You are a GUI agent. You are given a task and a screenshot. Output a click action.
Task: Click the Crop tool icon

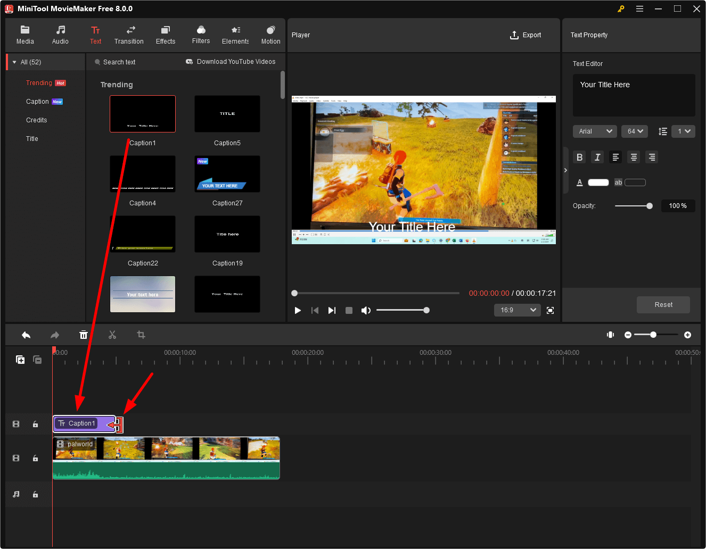point(141,335)
